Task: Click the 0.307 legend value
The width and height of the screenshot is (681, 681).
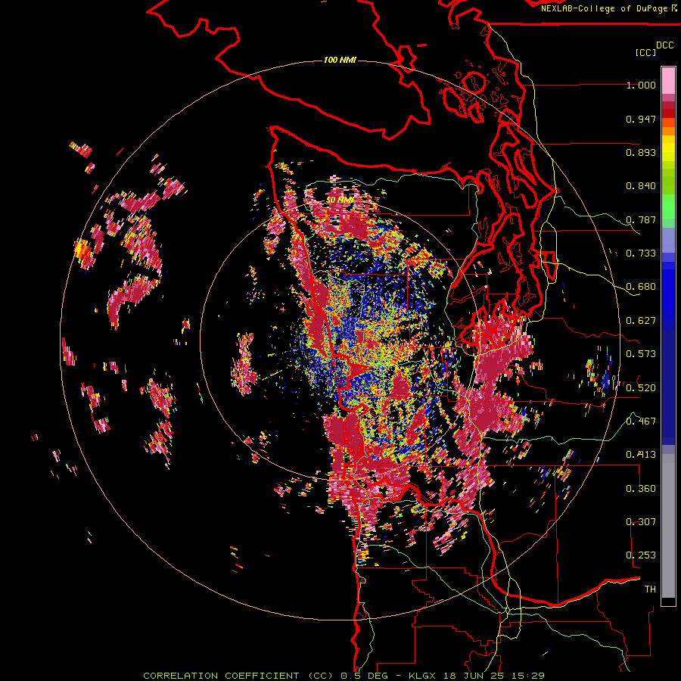Action: pyautogui.click(x=641, y=522)
